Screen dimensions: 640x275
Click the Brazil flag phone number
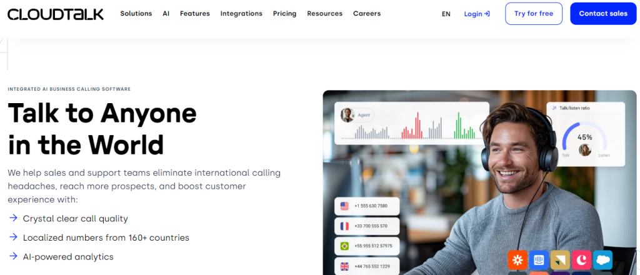pos(367,246)
